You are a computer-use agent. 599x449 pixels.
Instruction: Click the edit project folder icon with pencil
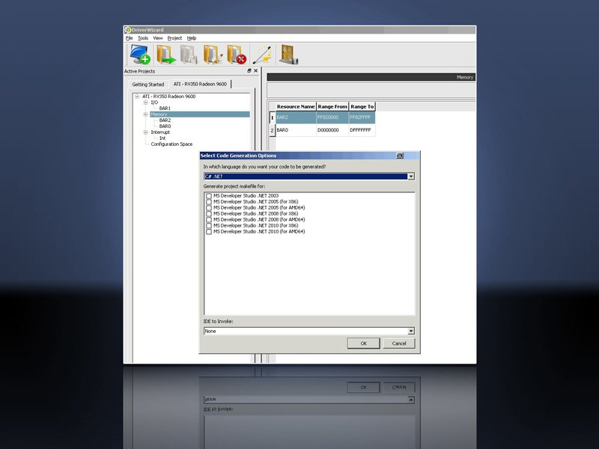coord(213,54)
